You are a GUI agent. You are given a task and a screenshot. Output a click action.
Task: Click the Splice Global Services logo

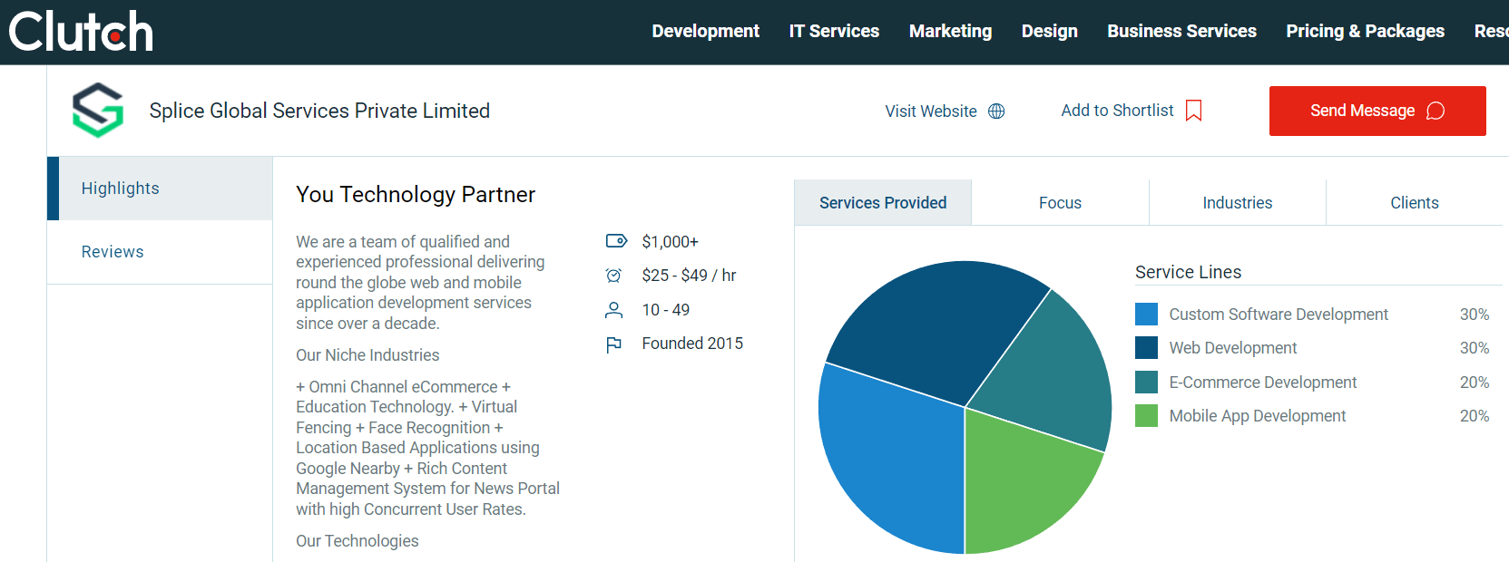click(98, 111)
